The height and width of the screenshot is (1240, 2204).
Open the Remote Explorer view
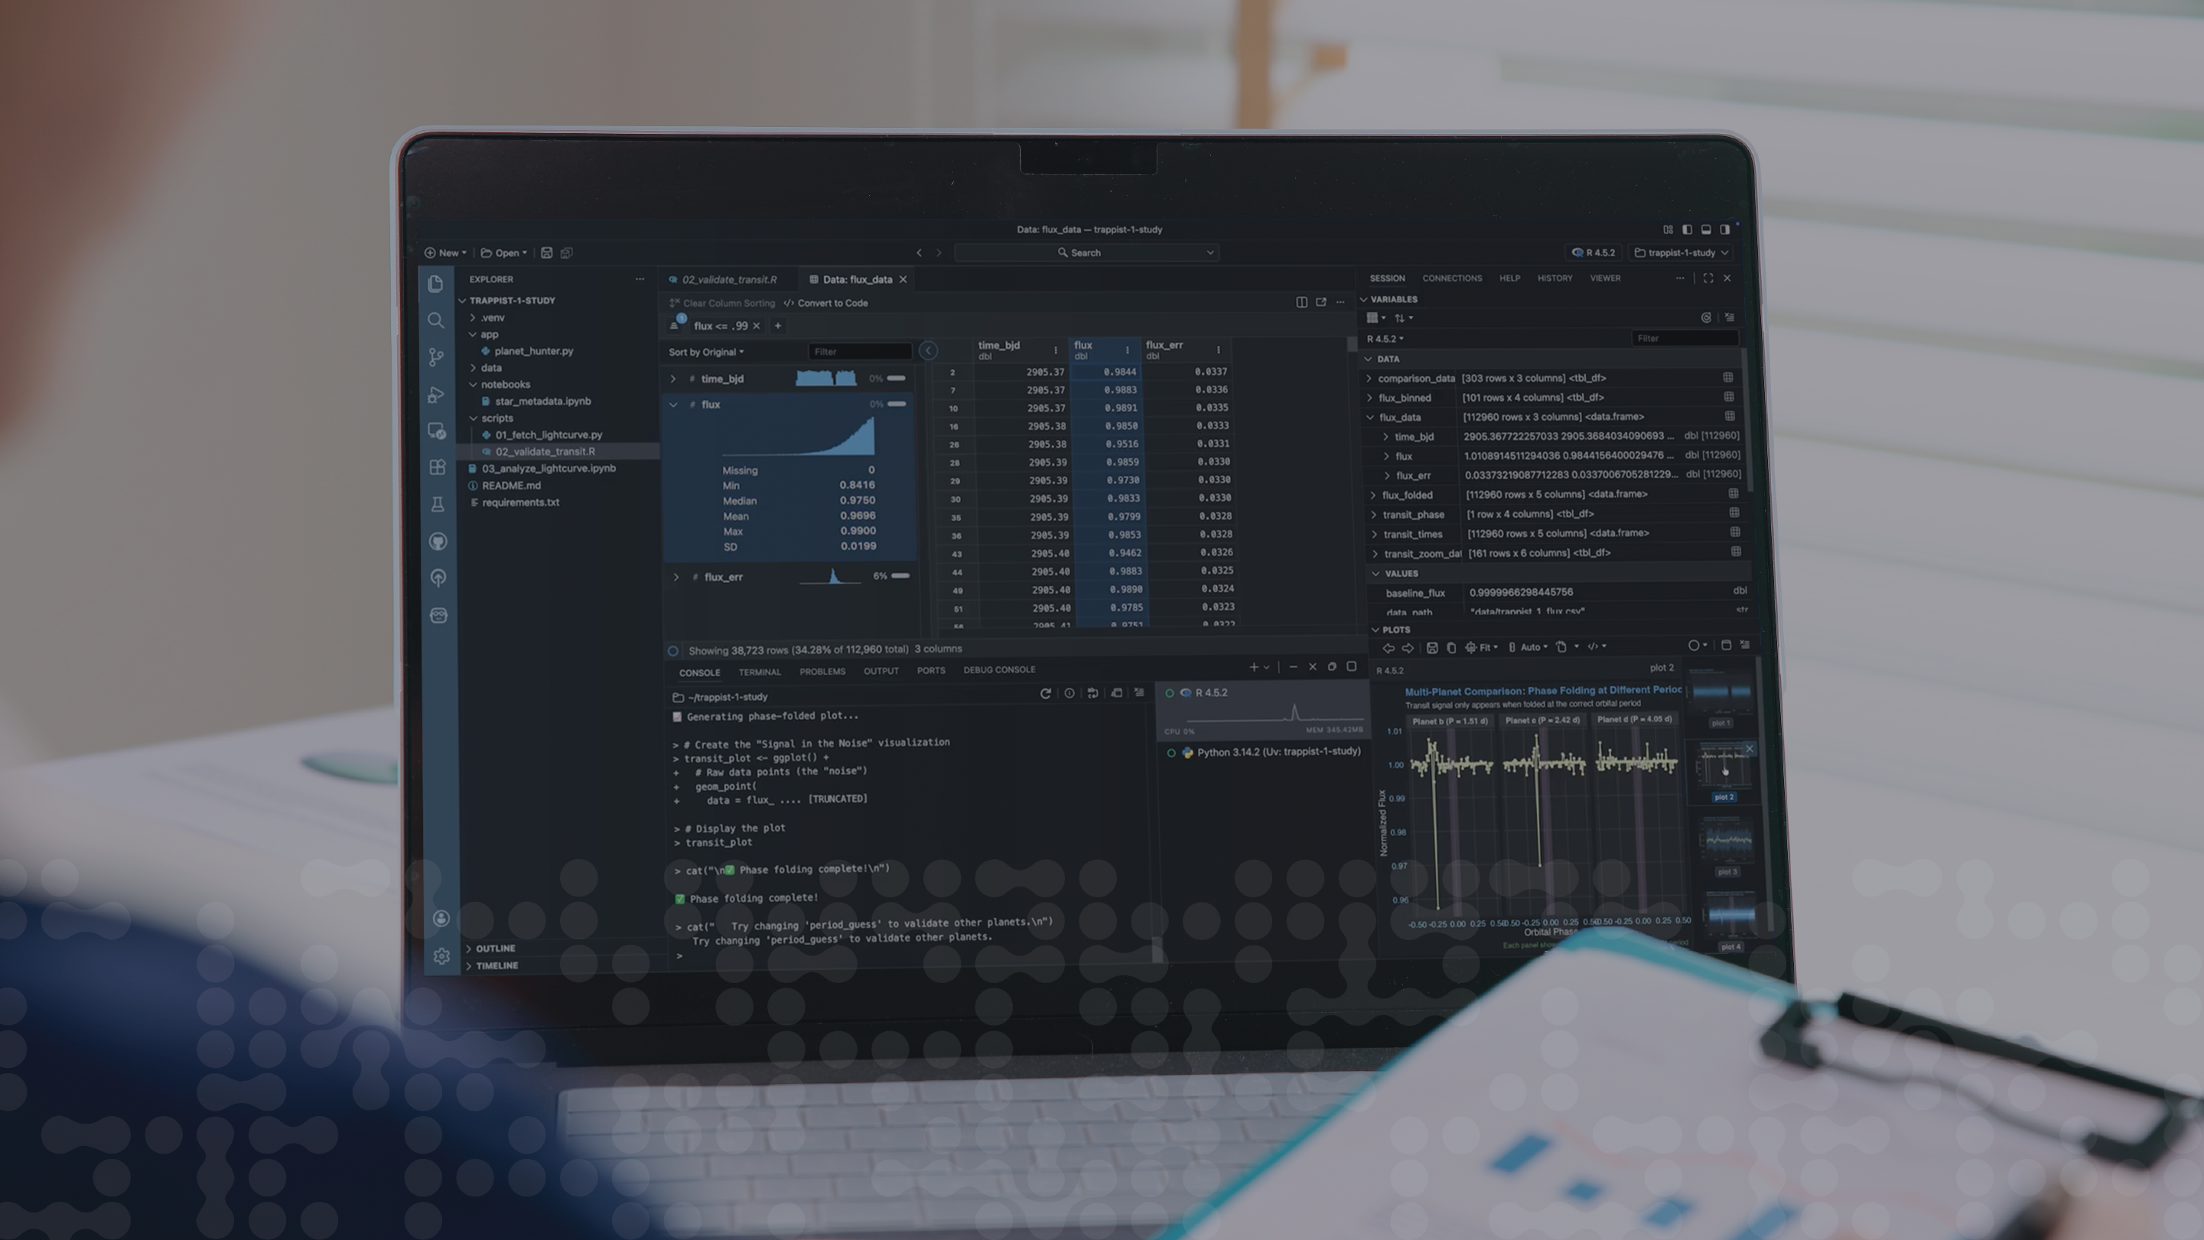(x=438, y=431)
